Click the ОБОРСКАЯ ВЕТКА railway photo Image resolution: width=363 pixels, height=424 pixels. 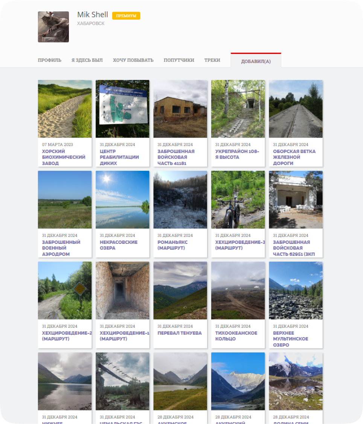click(296, 109)
